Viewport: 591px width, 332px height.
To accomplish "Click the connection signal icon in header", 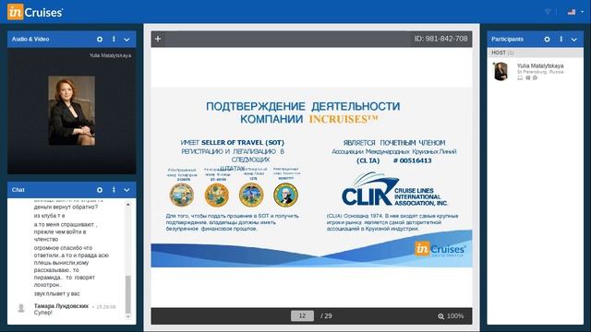I will pyautogui.click(x=548, y=12).
